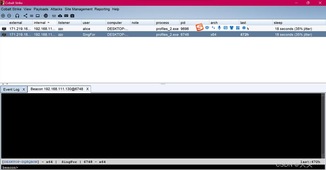Open the globe web icon in toolbar
Screen dimensions: 326x170
tap(46, 16)
